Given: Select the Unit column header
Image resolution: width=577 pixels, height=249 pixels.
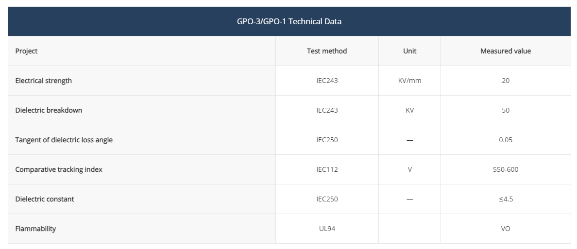Looking at the screenshot, I should click(x=409, y=51).
